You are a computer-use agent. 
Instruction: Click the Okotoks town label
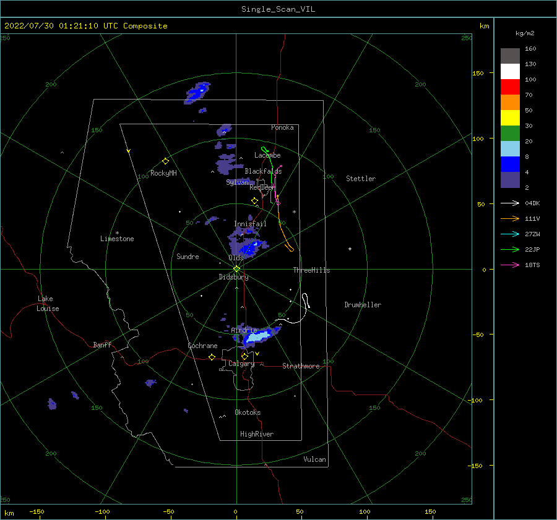coord(248,412)
